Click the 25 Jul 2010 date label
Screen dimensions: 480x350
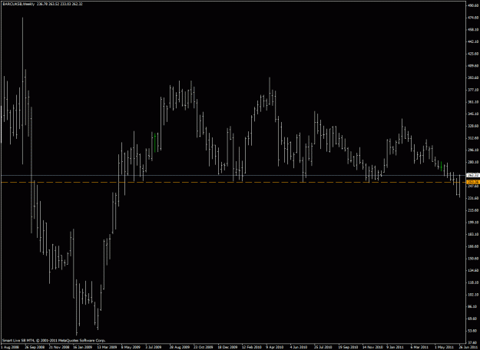[x=324, y=348]
